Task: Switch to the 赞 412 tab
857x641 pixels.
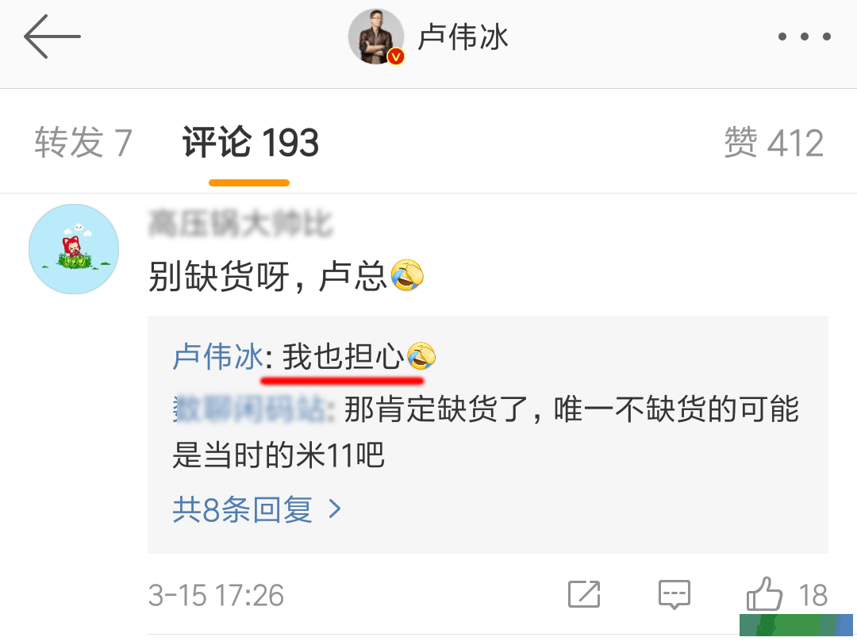Action: [774, 143]
